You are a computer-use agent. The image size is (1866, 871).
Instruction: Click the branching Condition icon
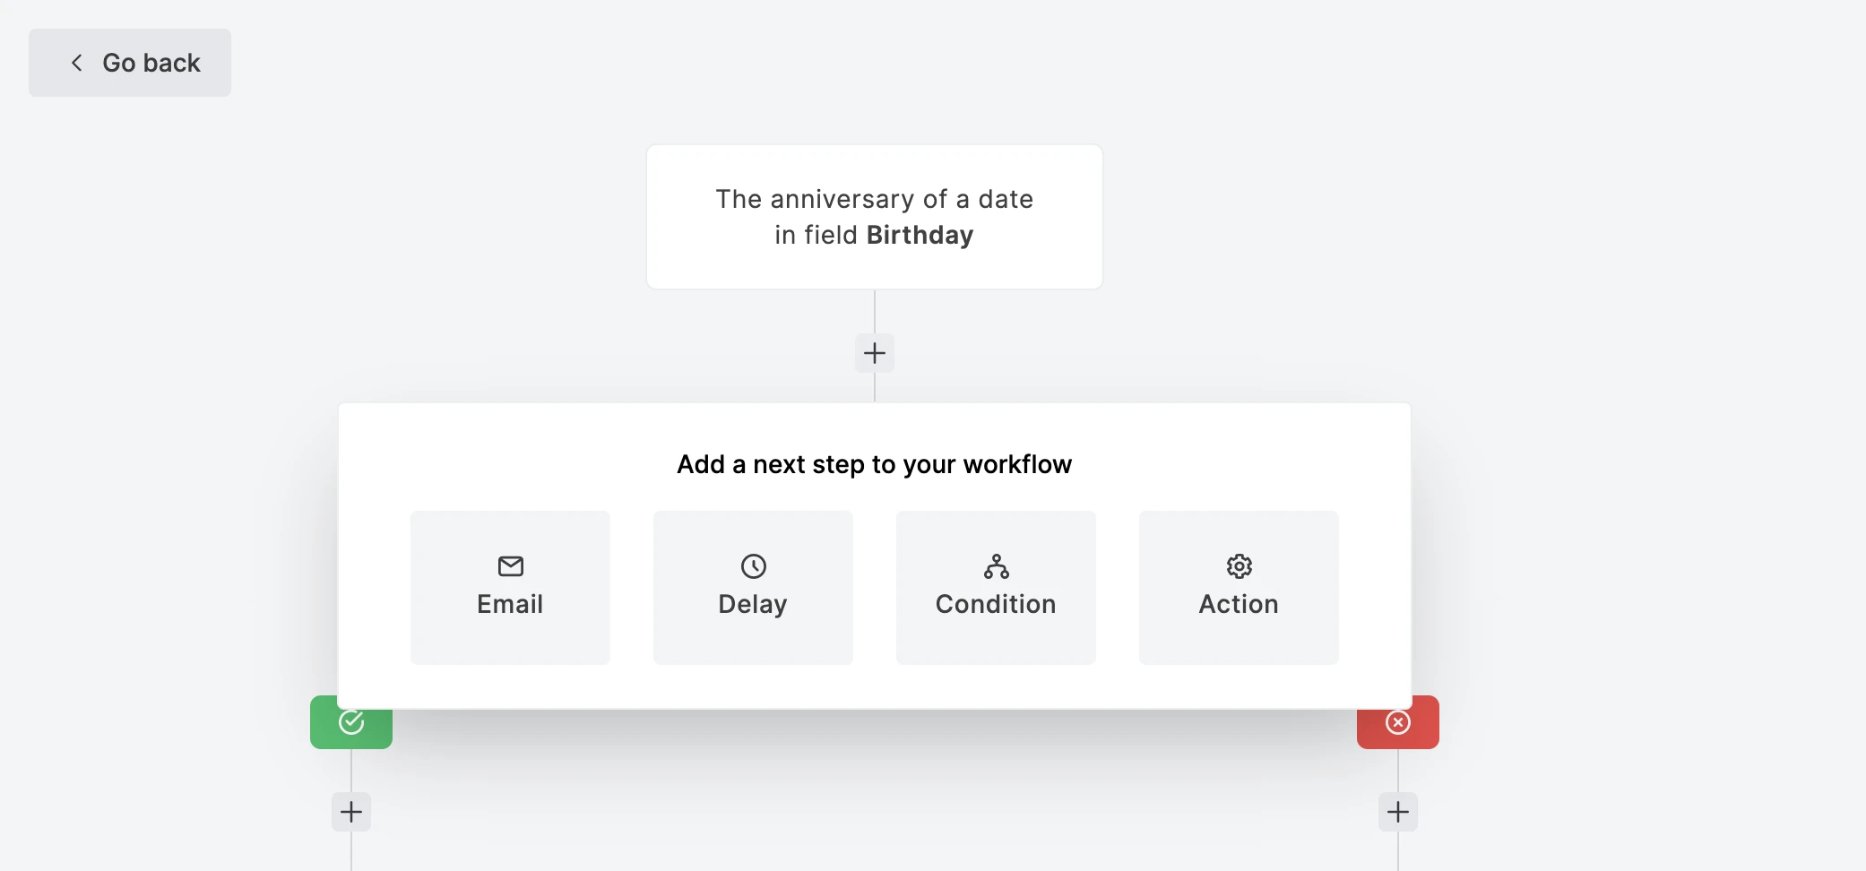(996, 566)
